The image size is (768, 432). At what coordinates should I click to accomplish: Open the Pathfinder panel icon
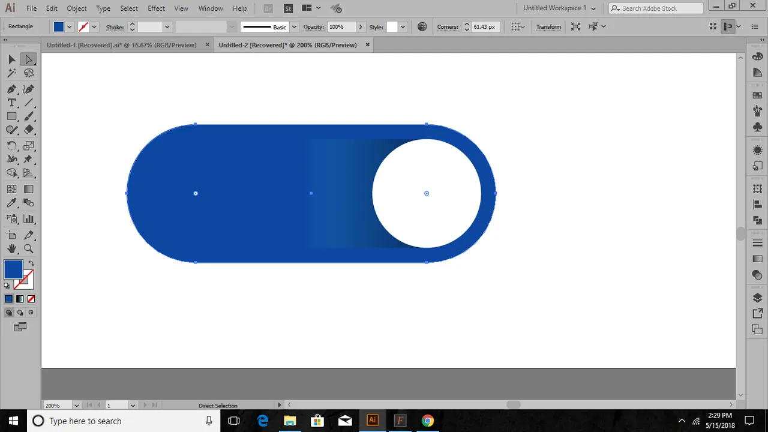click(757, 220)
